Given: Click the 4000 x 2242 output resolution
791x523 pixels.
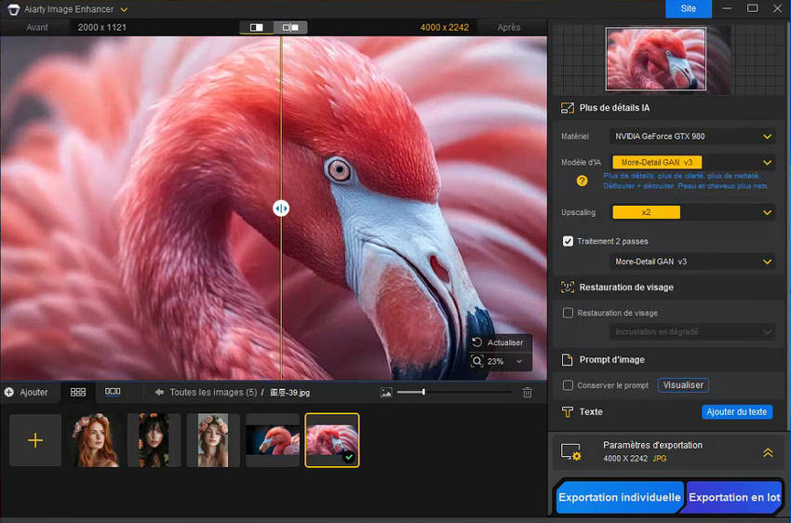Looking at the screenshot, I should click(x=445, y=27).
